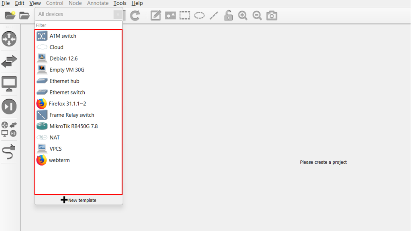This screenshot has width=411, height=231.
Task: Open the Tools menu
Action: pos(120,3)
